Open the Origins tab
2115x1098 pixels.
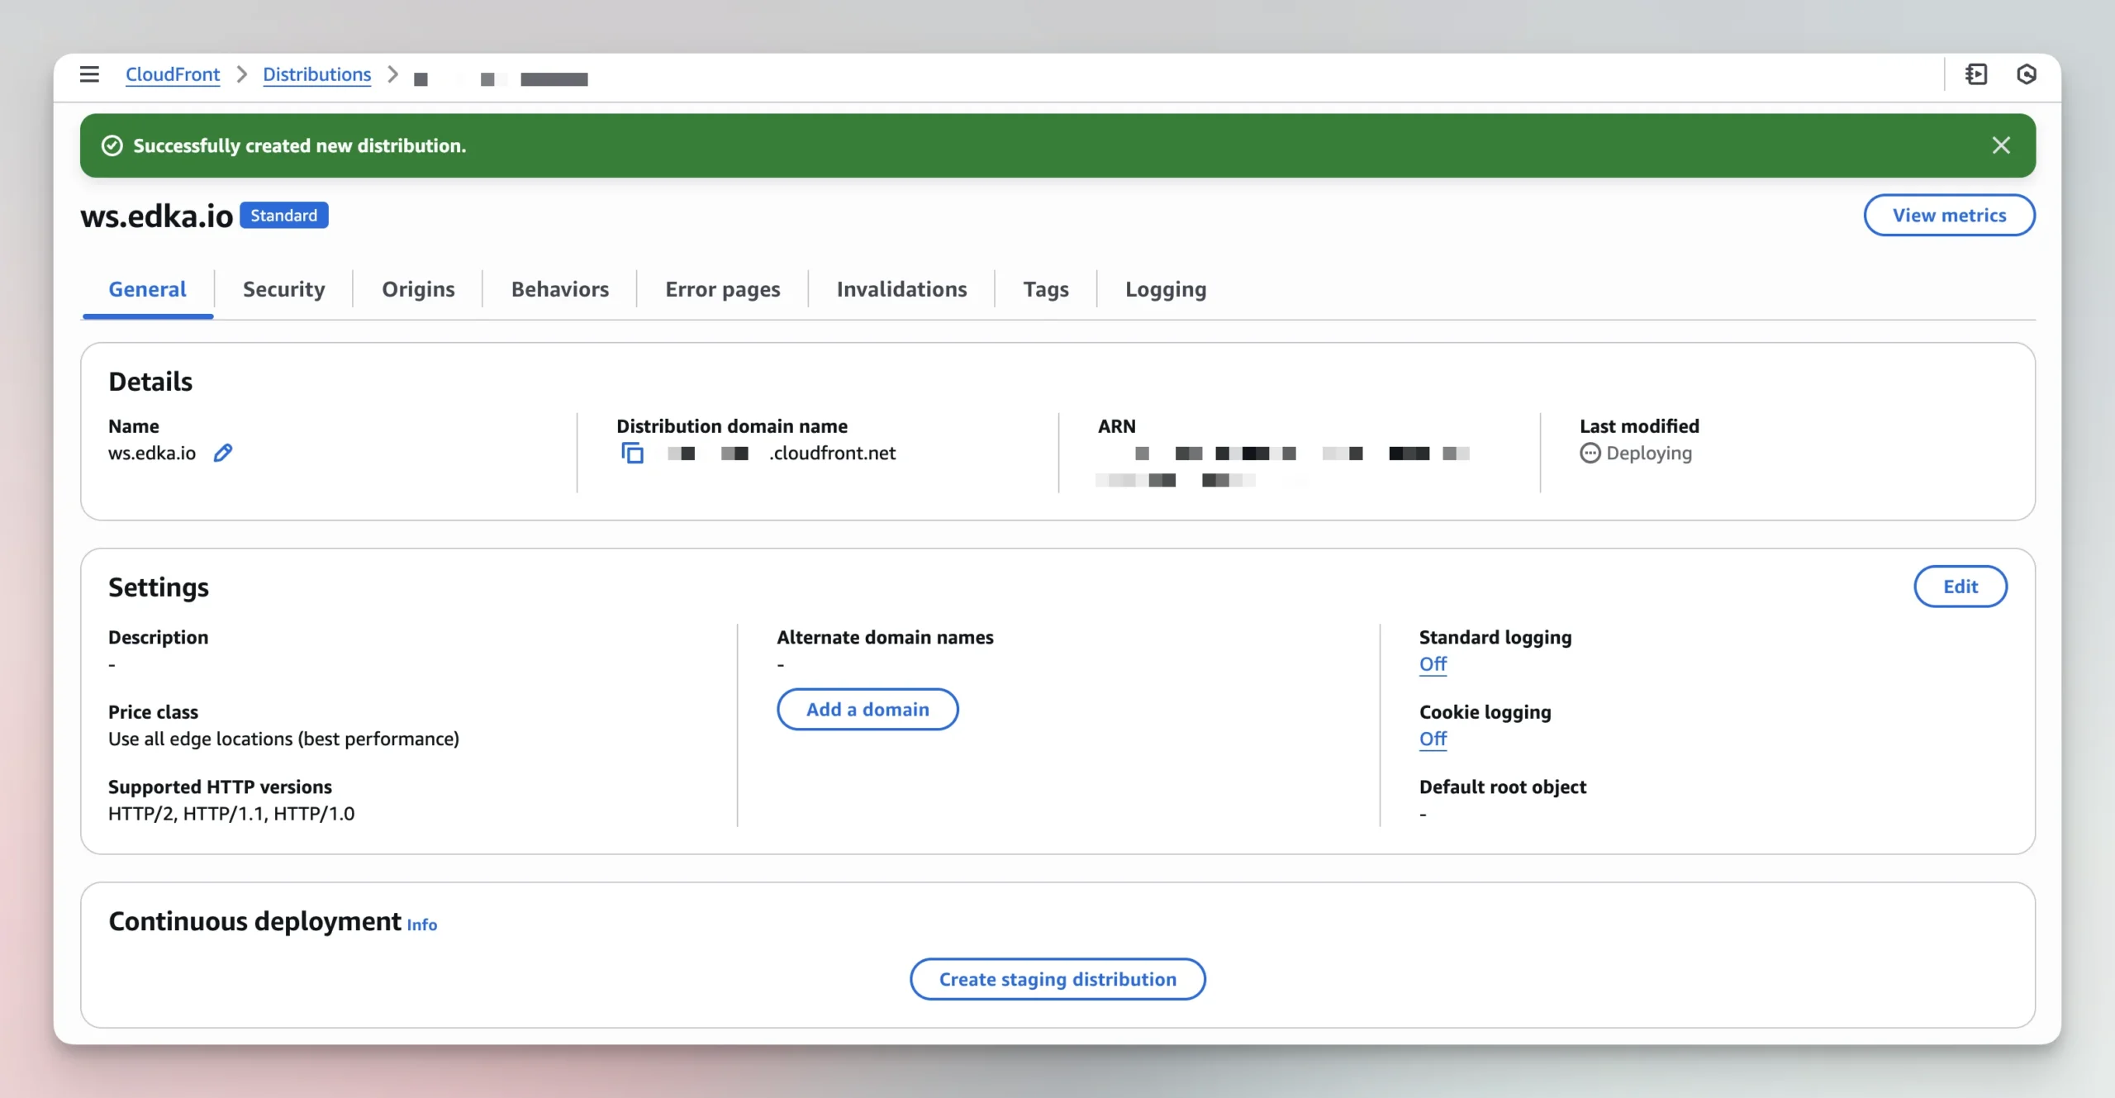coord(418,289)
